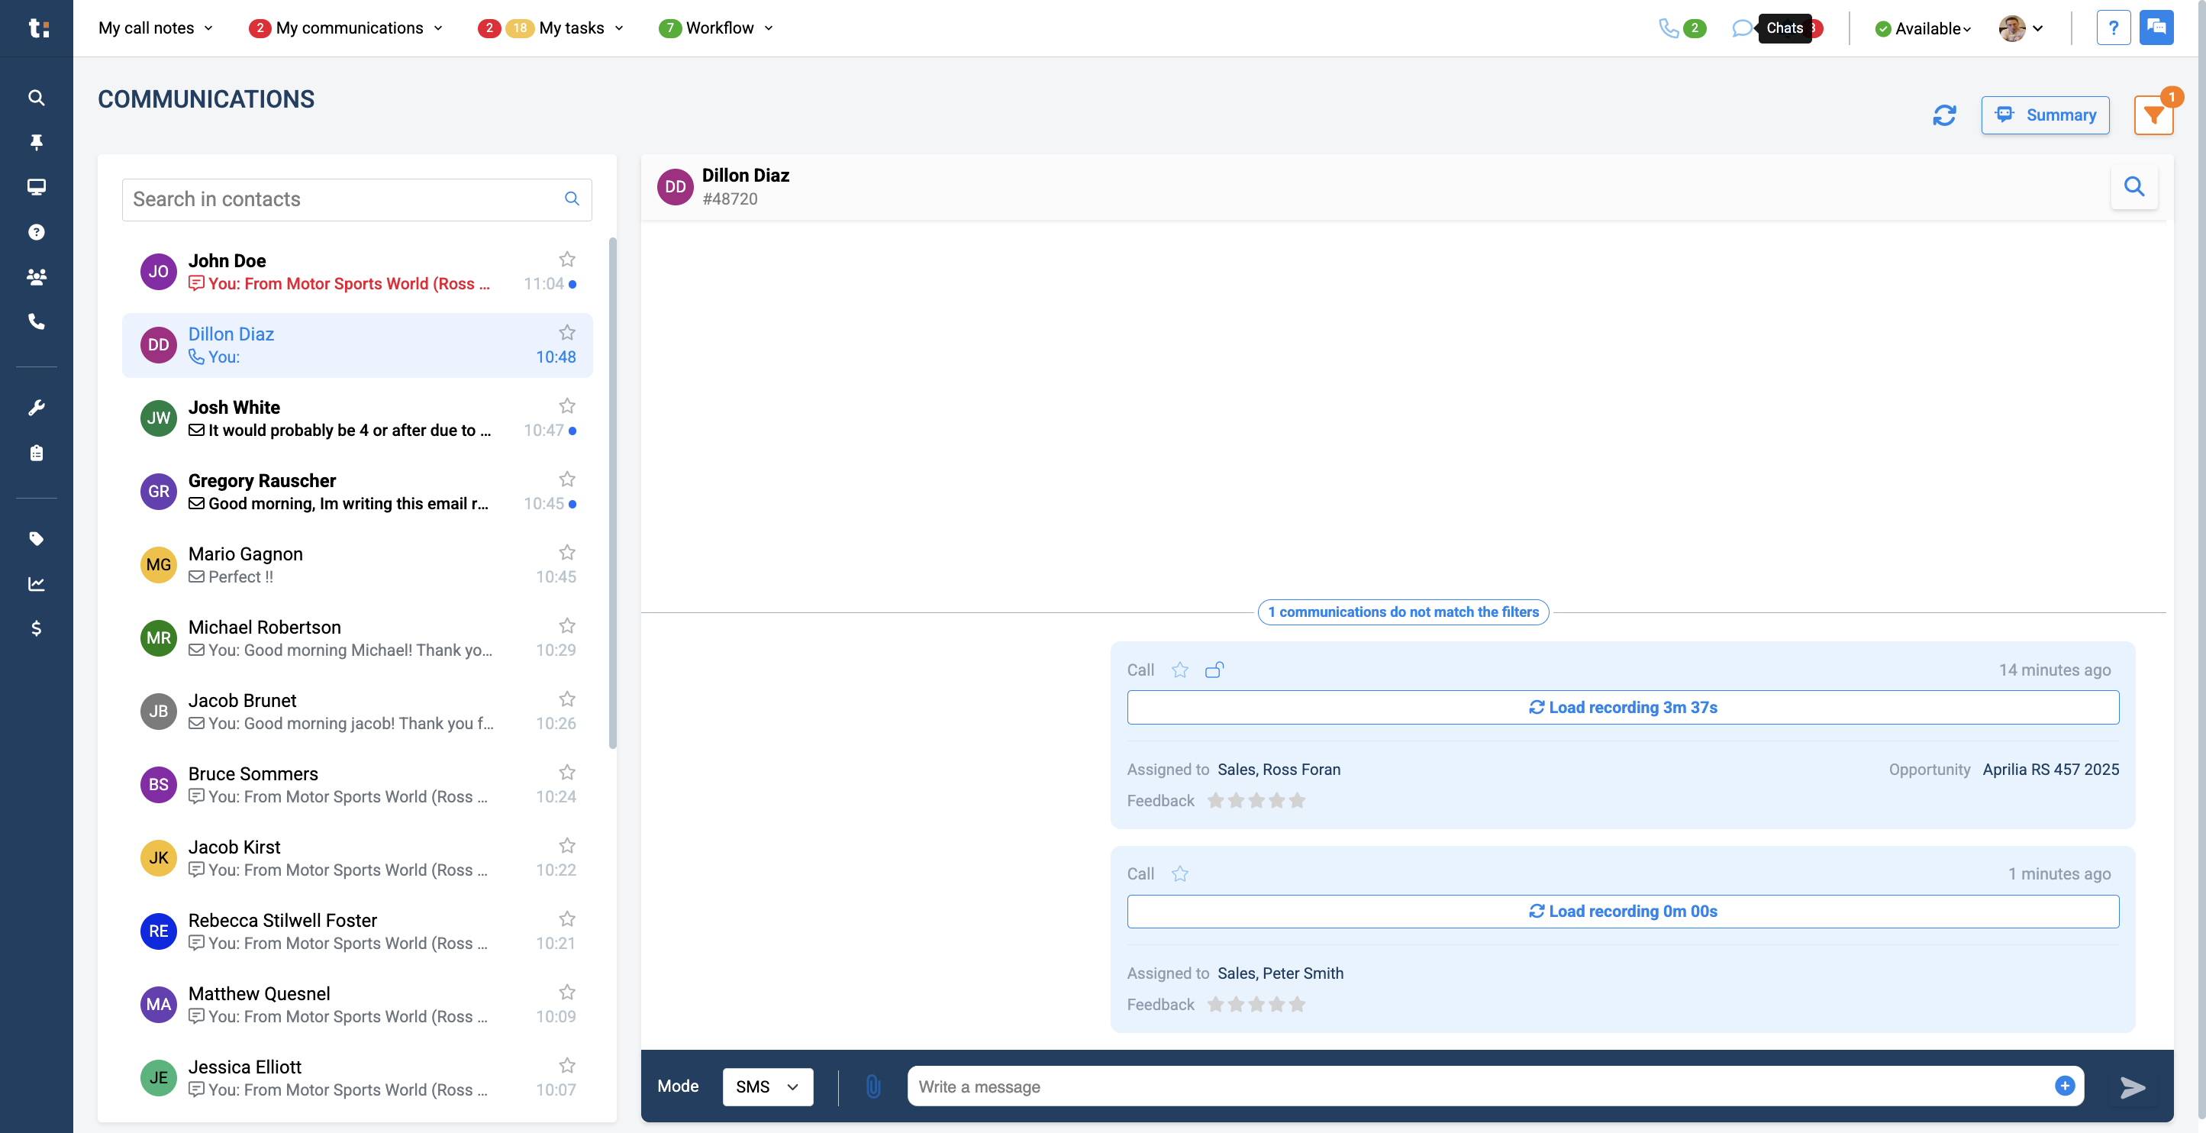
Task: Star the Jacob Brunet conversation
Action: click(x=567, y=699)
